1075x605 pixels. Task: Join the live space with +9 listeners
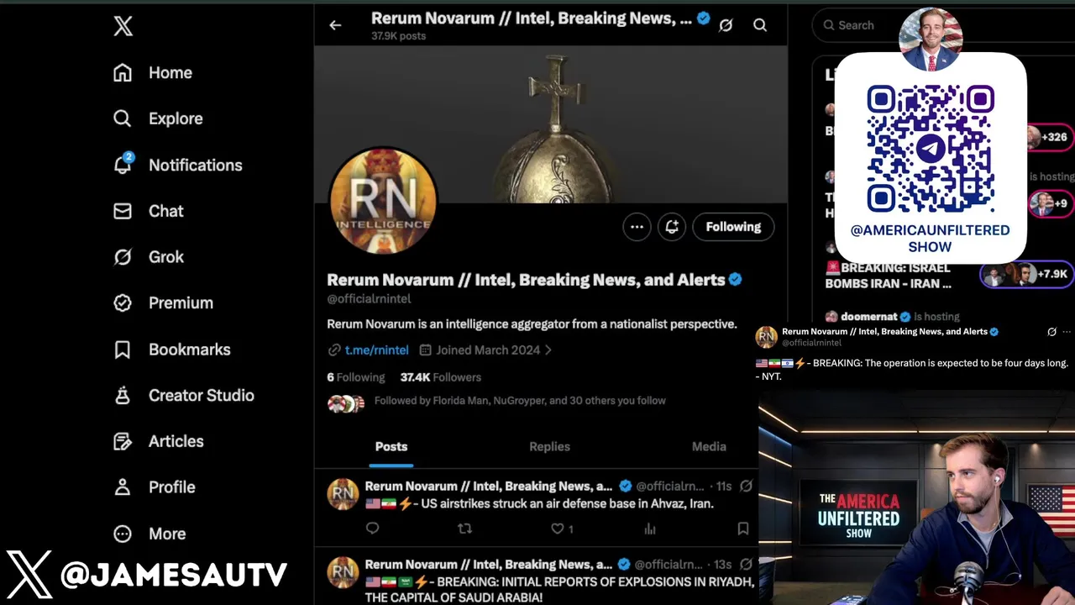tap(1051, 203)
